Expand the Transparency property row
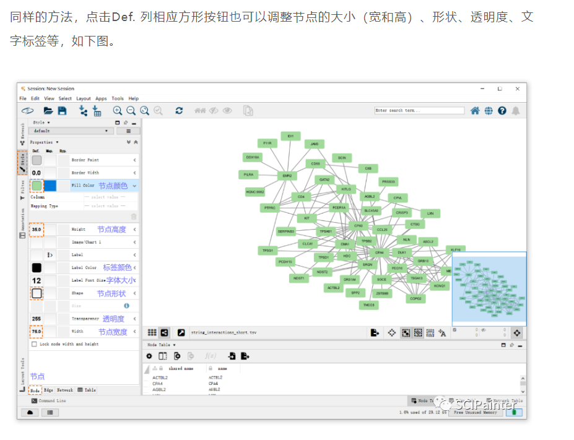574x440 pixels. click(x=134, y=319)
